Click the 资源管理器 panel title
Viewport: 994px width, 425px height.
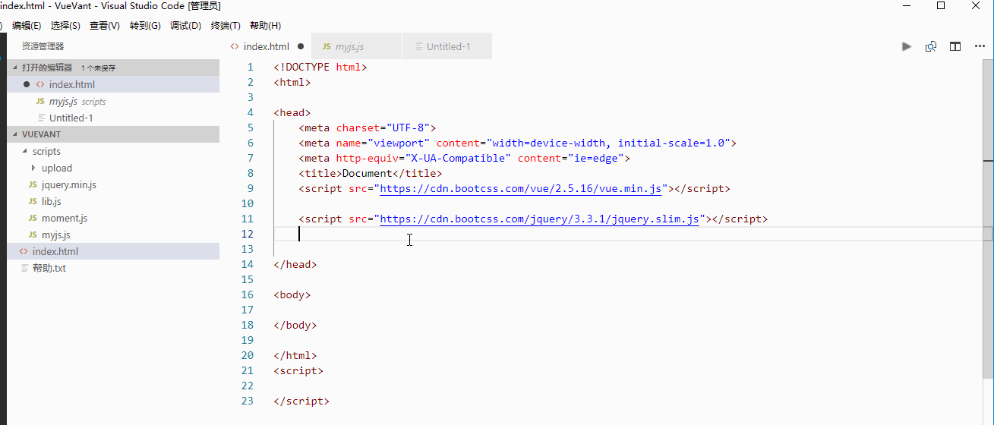click(x=43, y=46)
